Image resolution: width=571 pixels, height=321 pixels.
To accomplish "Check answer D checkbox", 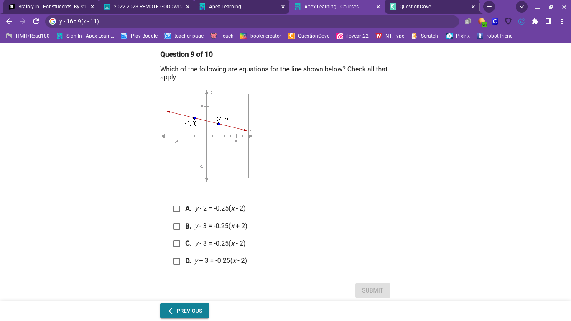I will coord(177,261).
